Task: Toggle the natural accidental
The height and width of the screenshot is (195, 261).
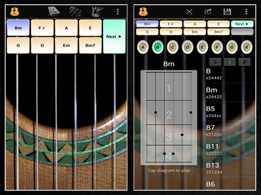Action: (x=230, y=62)
